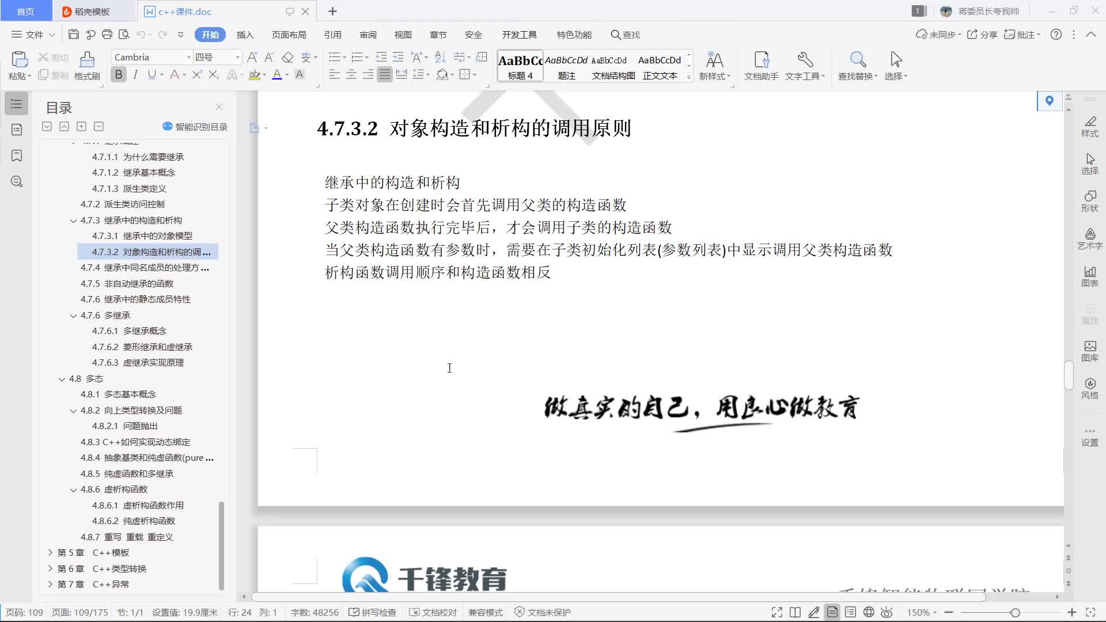Click the Save icon in quick access toolbar

point(73,35)
